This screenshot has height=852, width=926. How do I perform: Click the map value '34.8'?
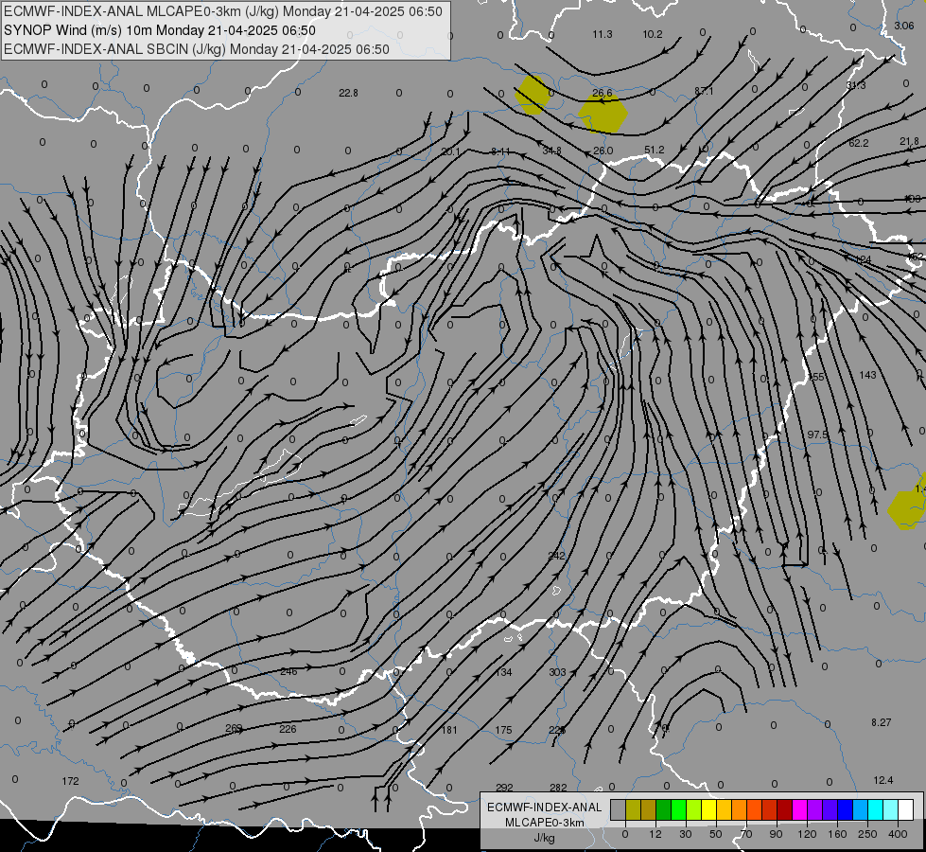click(552, 151)
